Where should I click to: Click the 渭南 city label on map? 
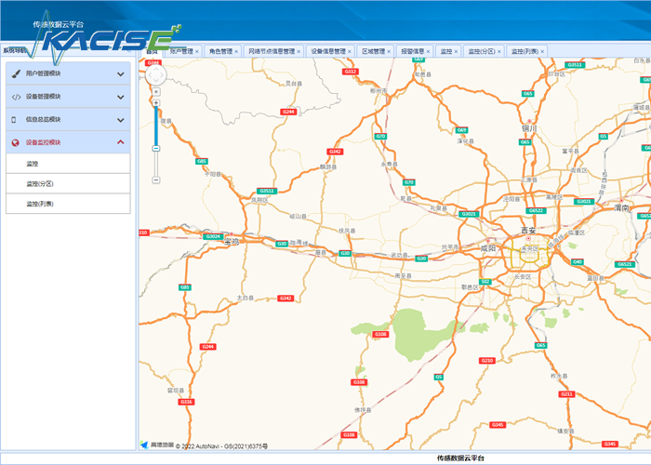(621, 207)
